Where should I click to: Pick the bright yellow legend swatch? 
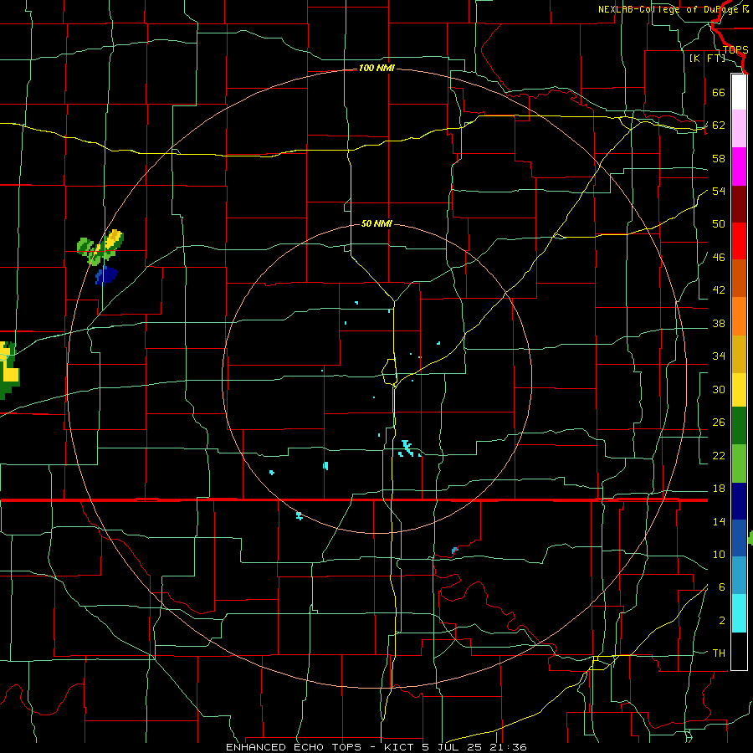(x=739, y=390)
